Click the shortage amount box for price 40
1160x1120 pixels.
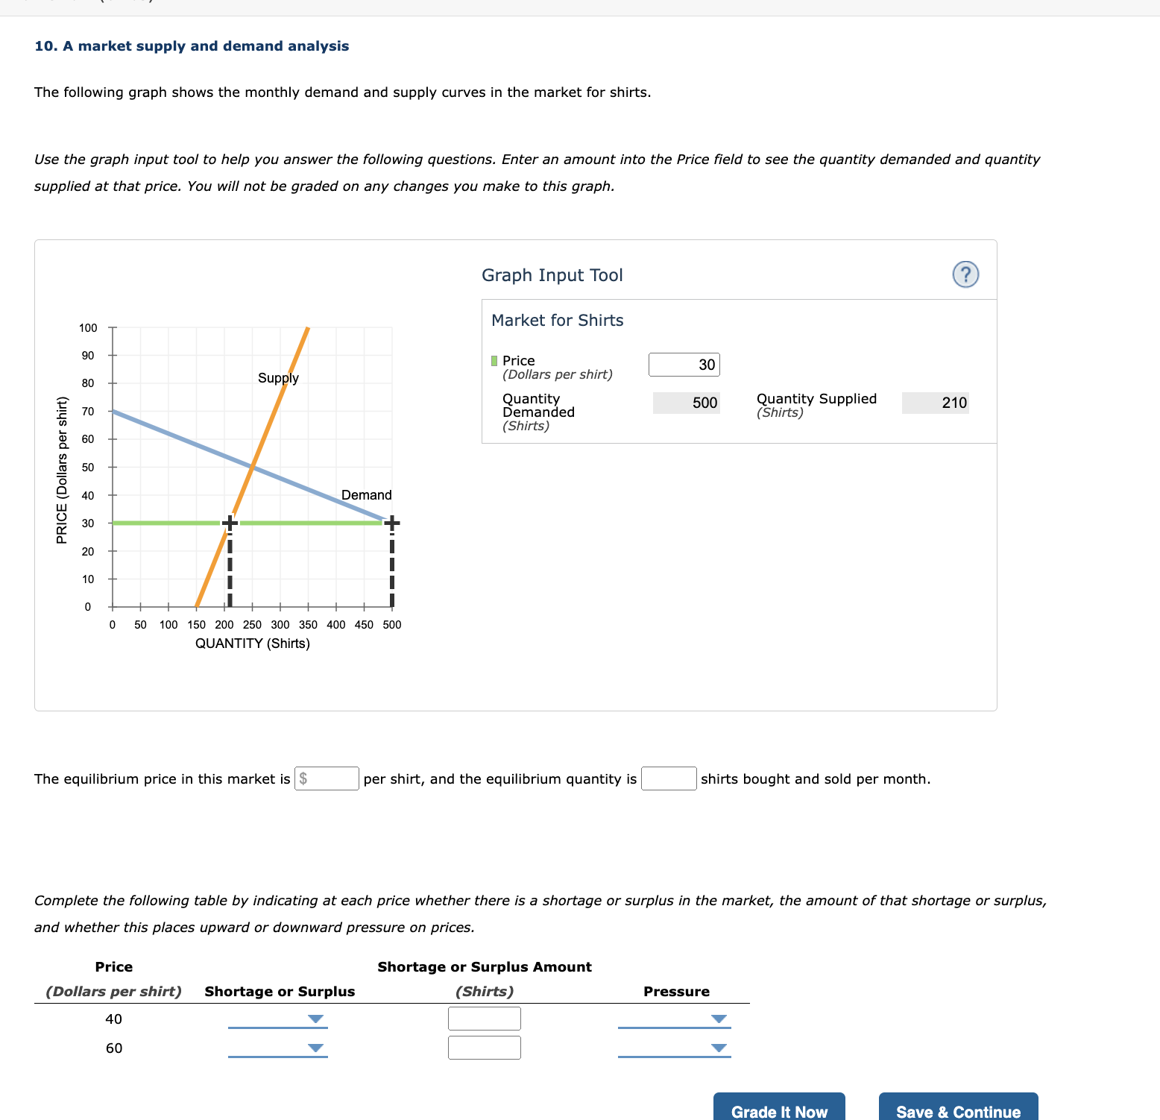484,1018
